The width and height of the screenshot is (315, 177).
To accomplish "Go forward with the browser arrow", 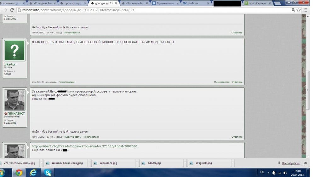I will pos(5,10).
